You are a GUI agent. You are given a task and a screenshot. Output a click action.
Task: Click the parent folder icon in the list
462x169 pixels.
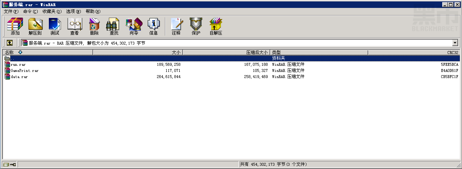point(7,58)
